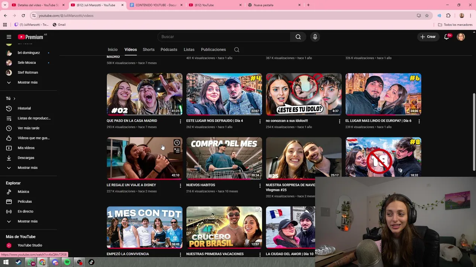476x267 pixels.
Task: Add Disney video to queue icon
Action: coord(177,151)
